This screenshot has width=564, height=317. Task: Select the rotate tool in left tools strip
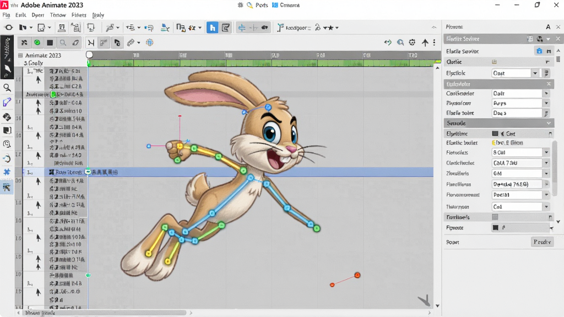coord(7,158)
